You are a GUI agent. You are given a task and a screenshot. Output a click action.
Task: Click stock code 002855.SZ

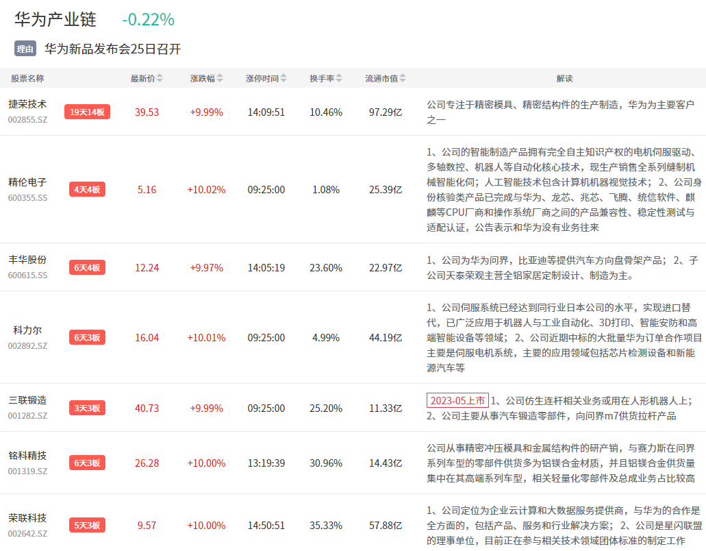(27, 120)
